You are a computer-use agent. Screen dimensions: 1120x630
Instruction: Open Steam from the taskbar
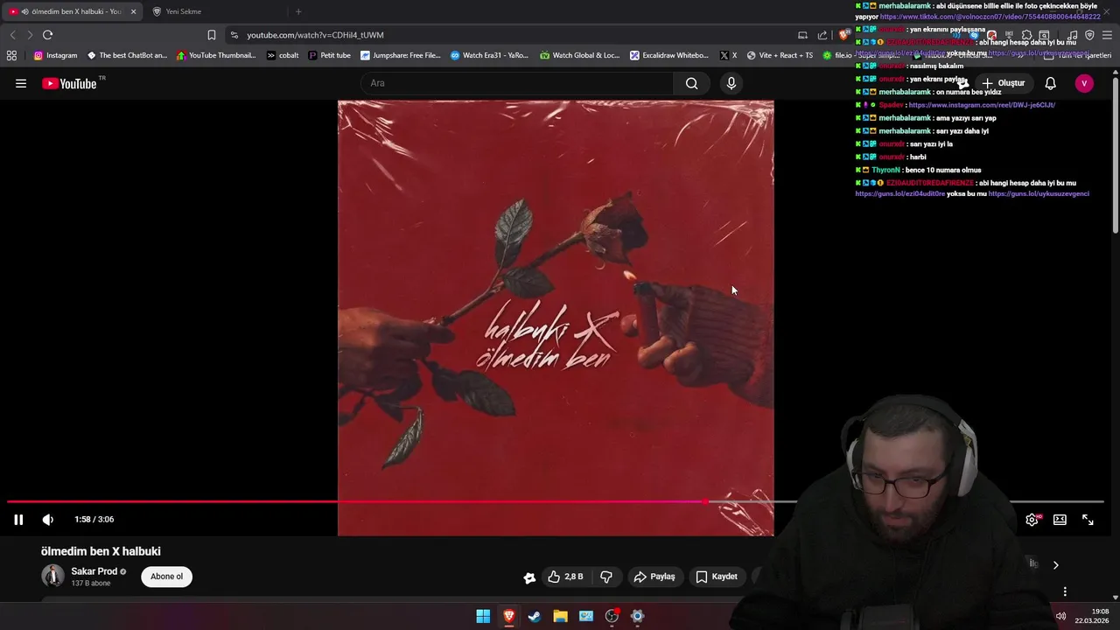[535, 616]
